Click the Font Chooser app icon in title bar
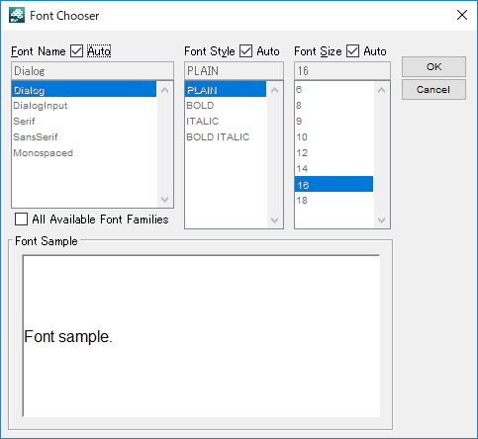The width and height of the screenshot is (478, 439). pos(17,15)
